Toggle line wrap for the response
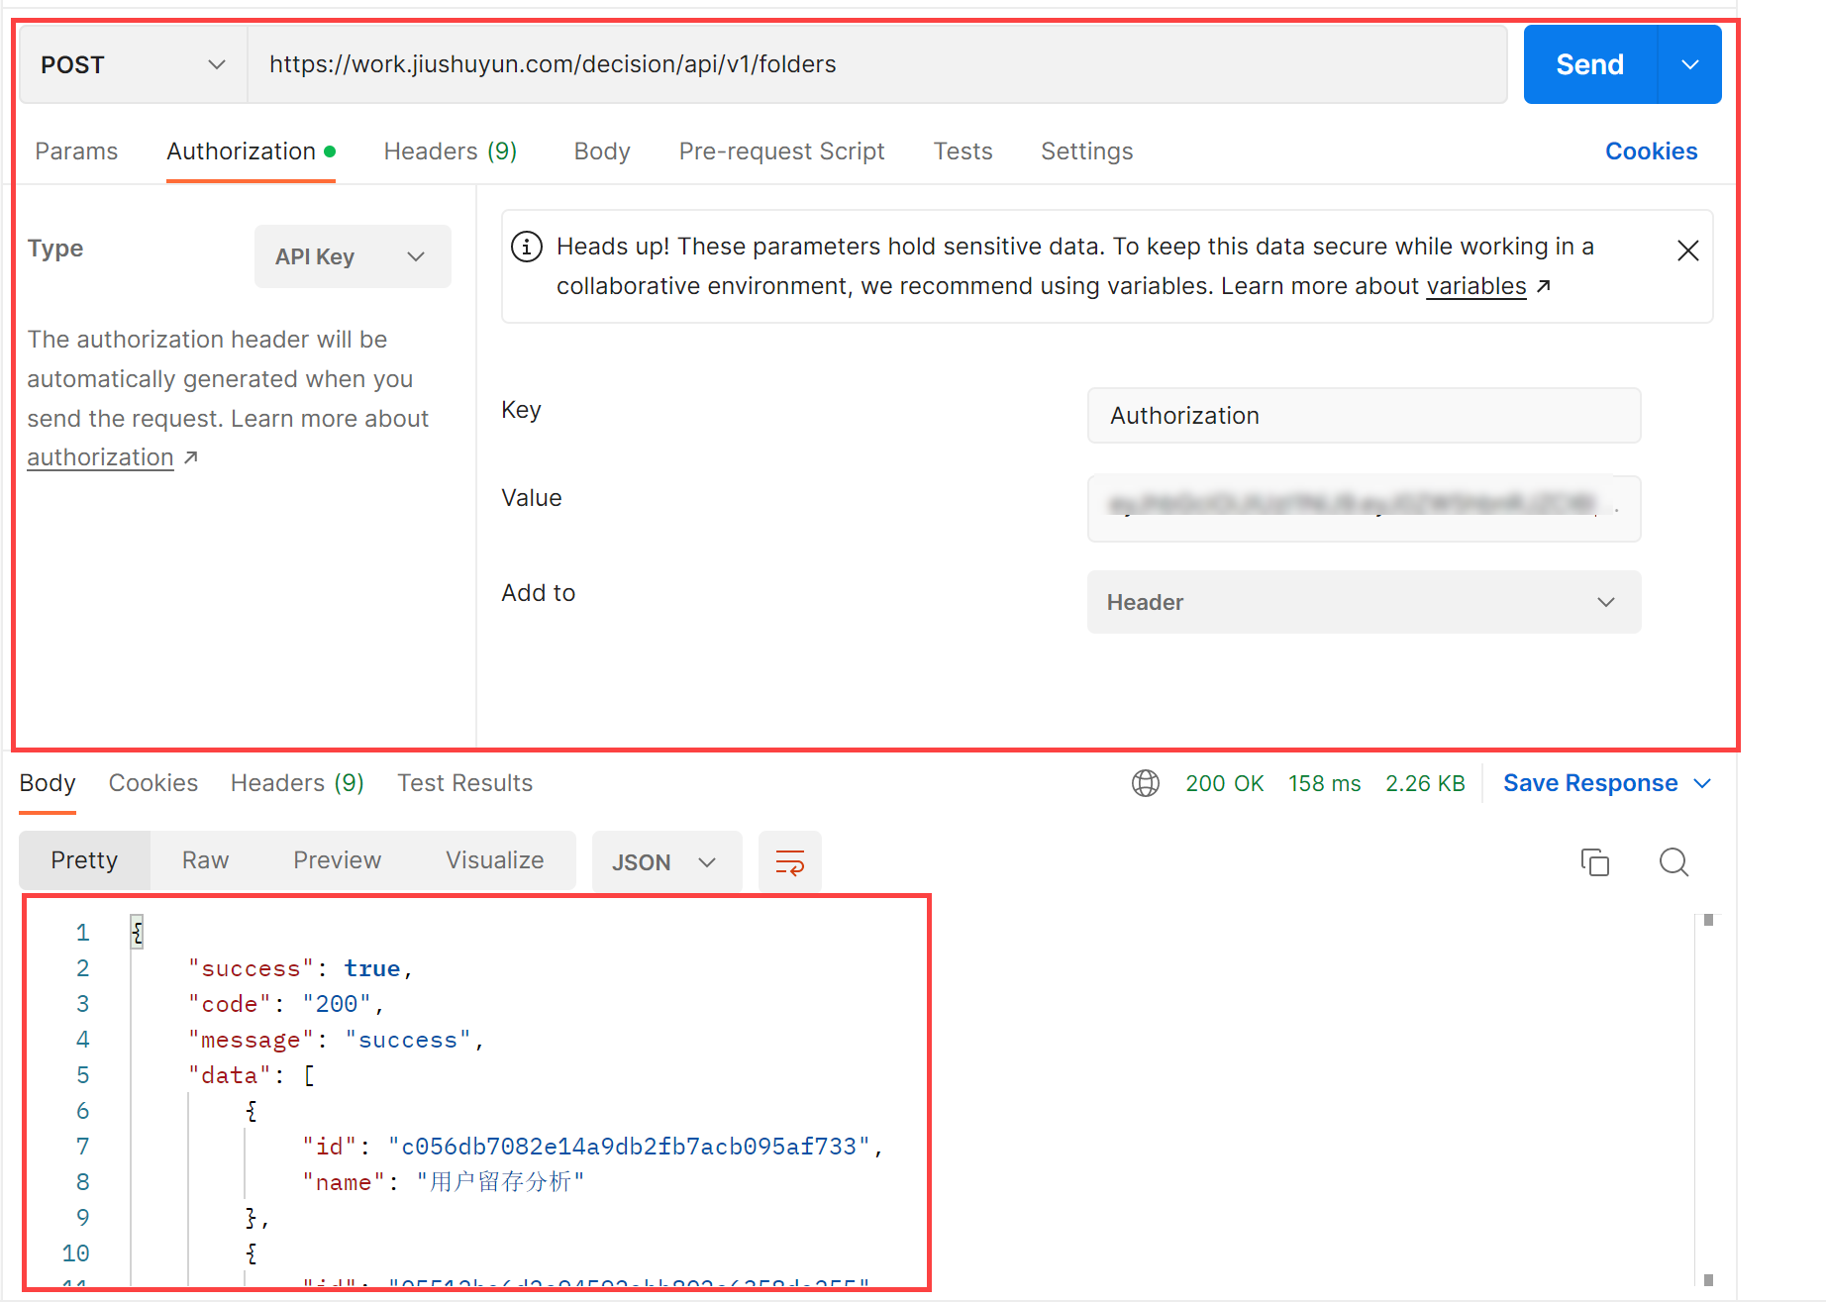The height and width of the screenshot is (1302, 1826). pyautogui.click(x=790, y=861)
